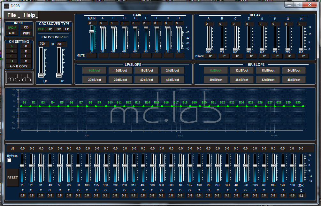This screenshot has height=206, width=321.
Task: Click the B10 point on EQ graph
Action: click(x=106, y=106)
